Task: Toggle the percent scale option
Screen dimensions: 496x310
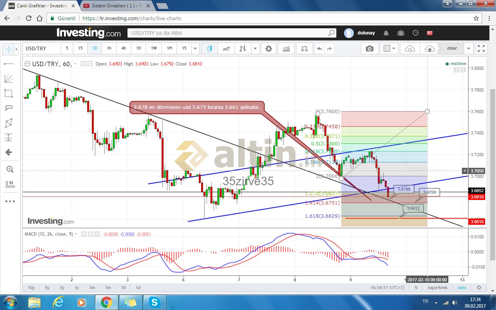Action: pyautogui.click(x=416, y=288)
